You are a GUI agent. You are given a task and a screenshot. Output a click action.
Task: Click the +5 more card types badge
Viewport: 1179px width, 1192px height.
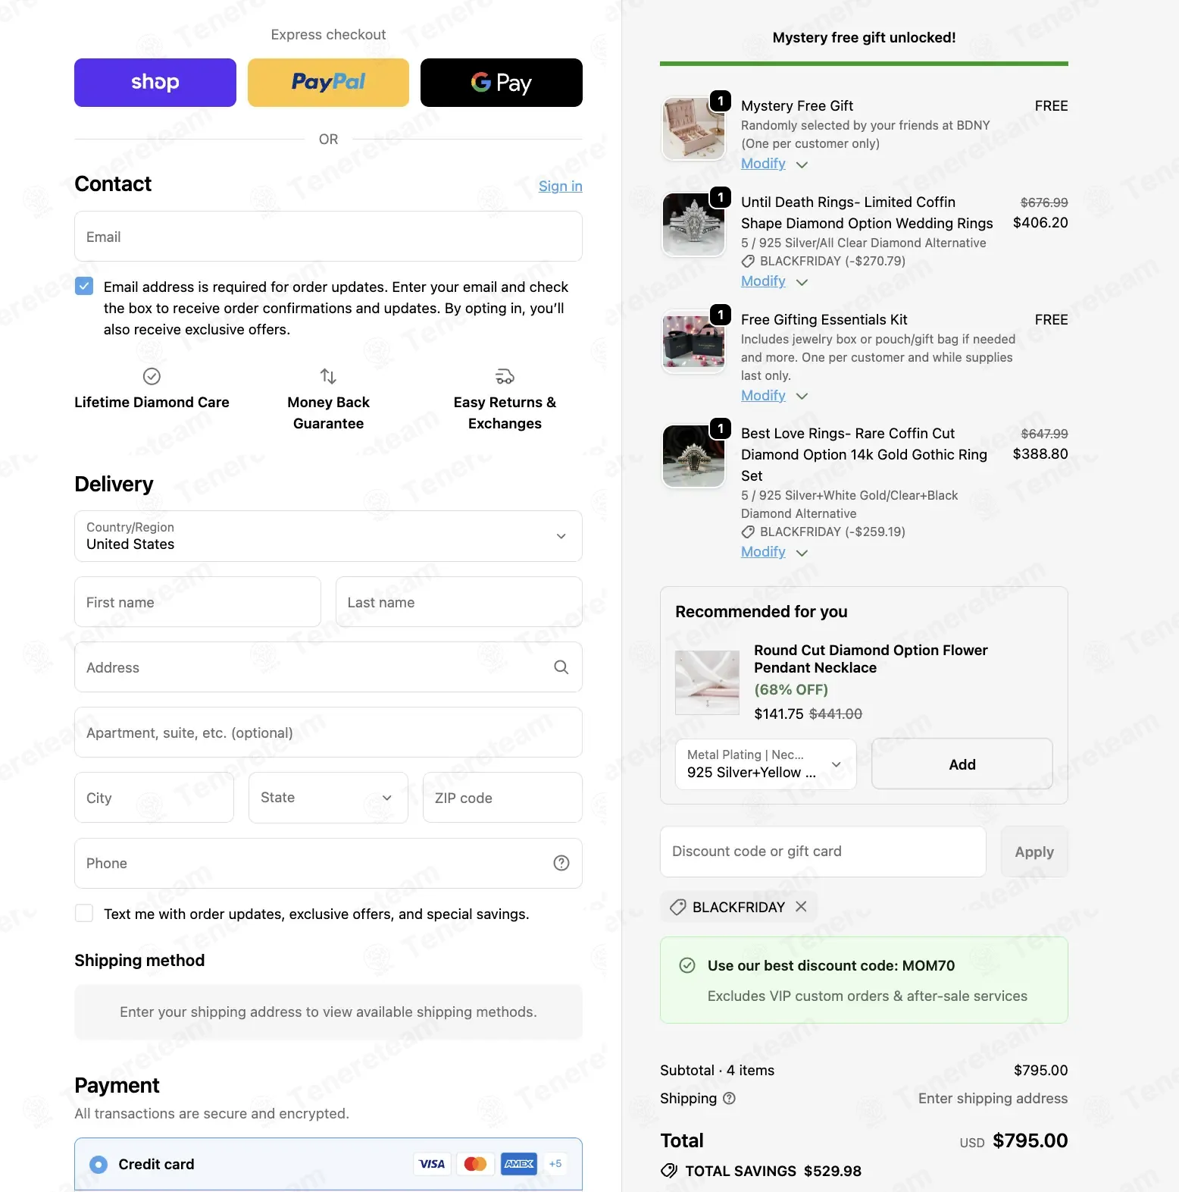pyautogui.click(x=555, y=1163)
